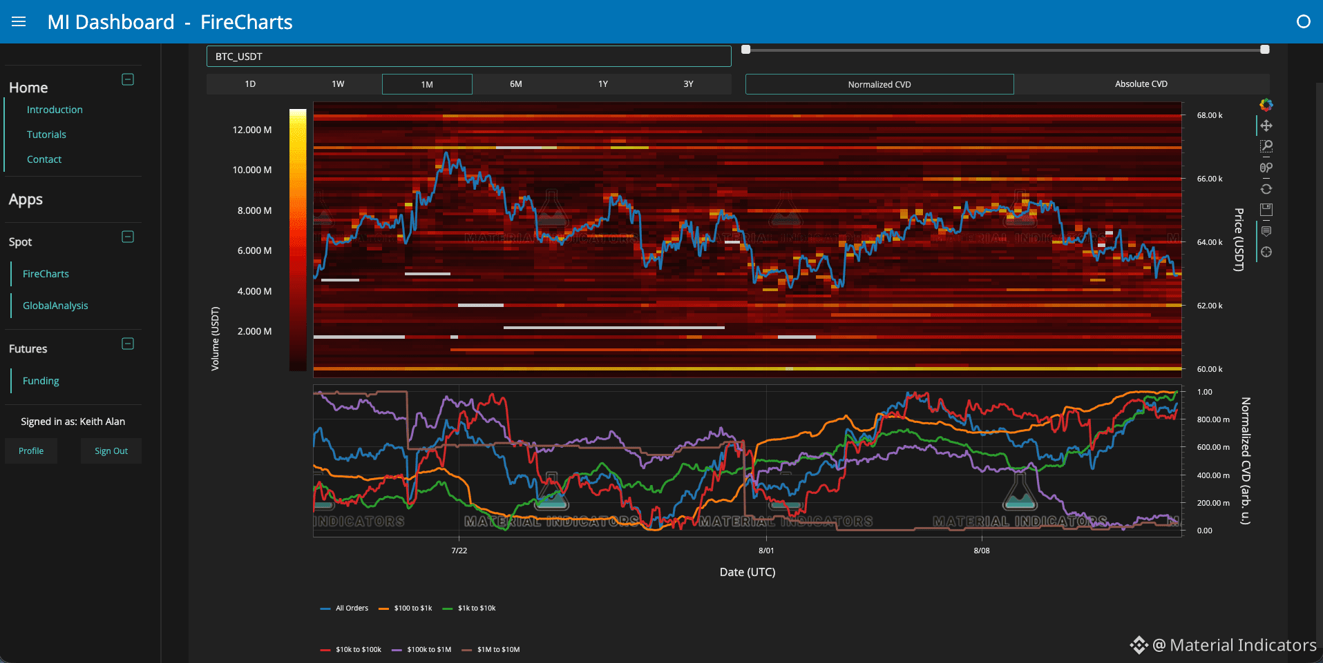Click the right handle of the range slider
Image resolution: width=1323 pixels, height=663 pixels.
pos(1265,50)
